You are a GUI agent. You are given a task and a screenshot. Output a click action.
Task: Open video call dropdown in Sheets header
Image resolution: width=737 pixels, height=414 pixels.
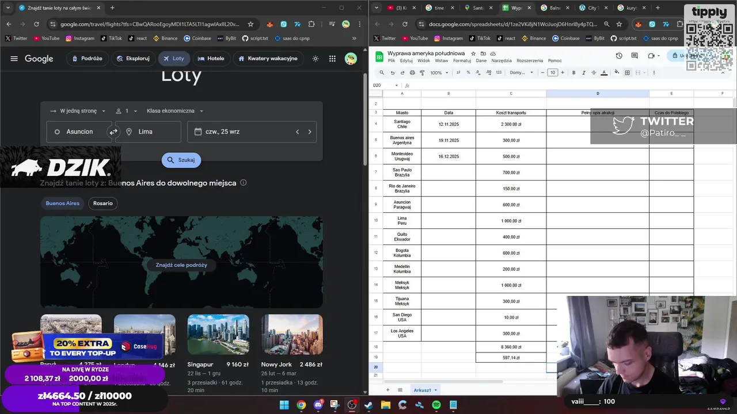658,56
